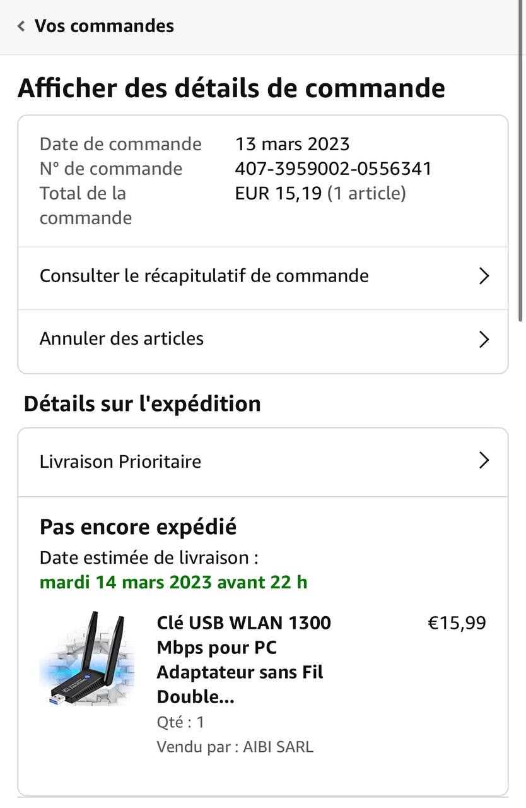Click green estimated delivery date text
This screenshot has height=808, width=526.
[x=173, y=582]
